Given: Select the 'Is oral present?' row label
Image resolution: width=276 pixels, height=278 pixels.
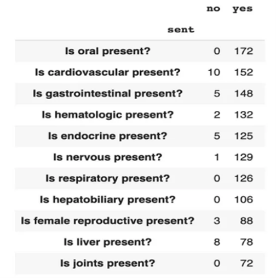Looking at the screenshot, I should [108, 51].
